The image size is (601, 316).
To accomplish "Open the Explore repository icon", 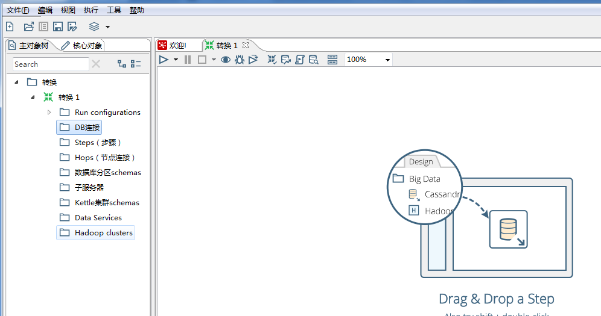I will tap(43, 26).
